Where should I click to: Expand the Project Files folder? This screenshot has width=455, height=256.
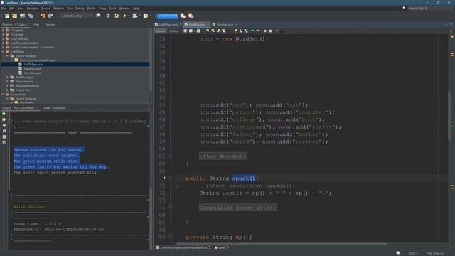click(7, 90)
